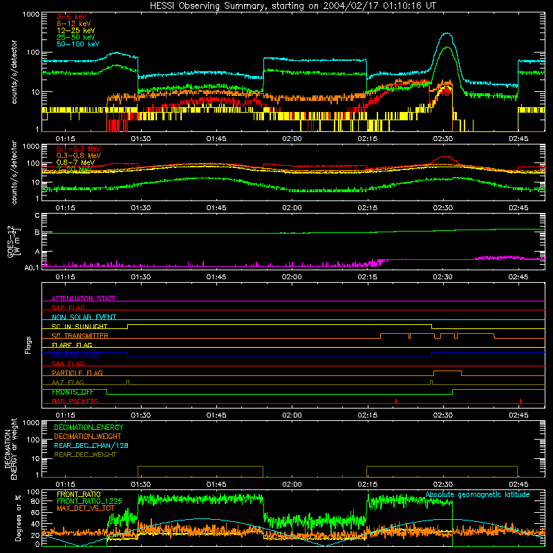This screenshot has width=553, height=553.
Task: Click the B tick label on GOES axis
Action: 37,232
